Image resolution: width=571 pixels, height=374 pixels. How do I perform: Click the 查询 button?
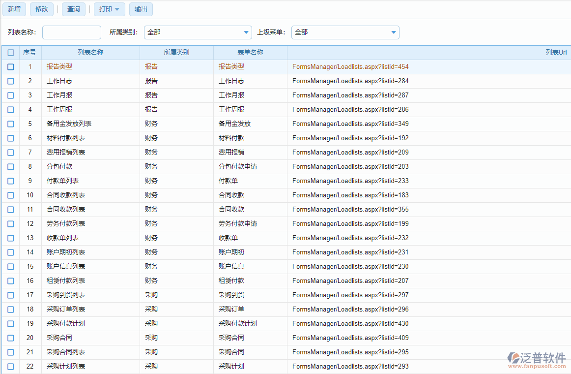[x=73, y=9]
